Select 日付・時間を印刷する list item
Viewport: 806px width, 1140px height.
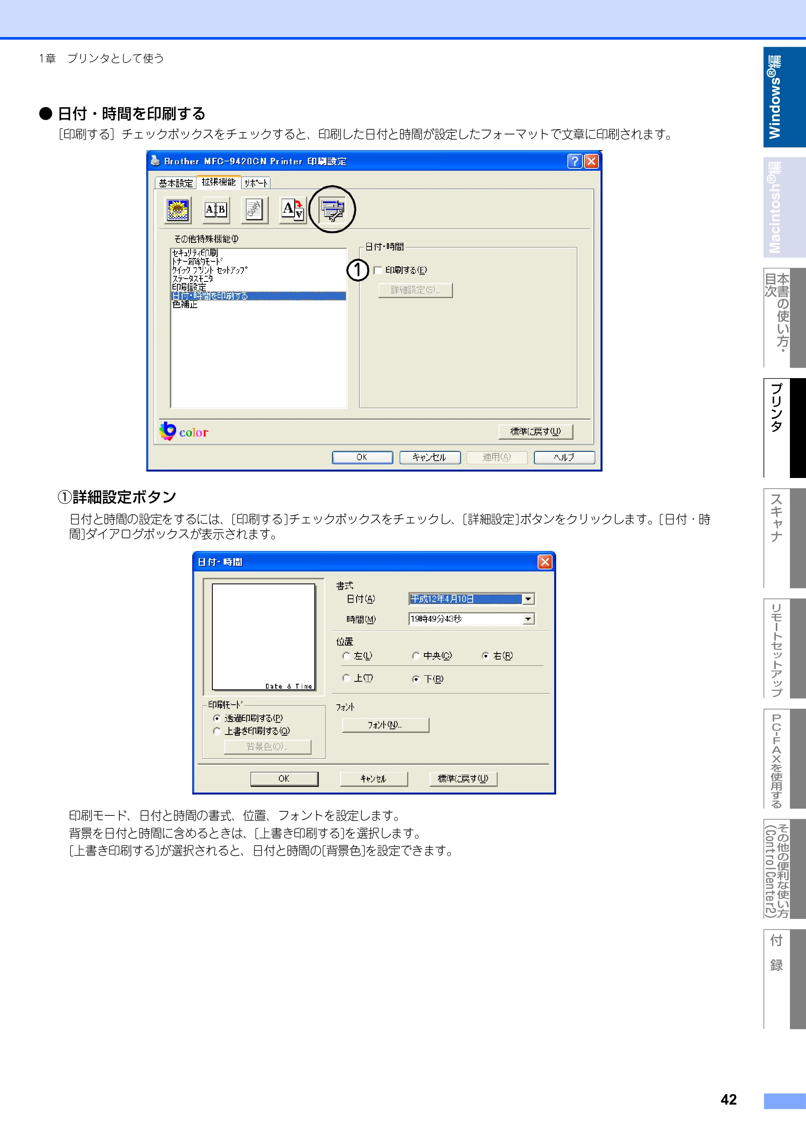[258, 296]
